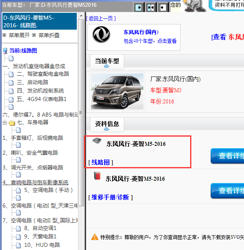Viewport: 244px width, 250px height.
Task: Click 菜单展开 to expand all menus
Action: tap(19, 35)
